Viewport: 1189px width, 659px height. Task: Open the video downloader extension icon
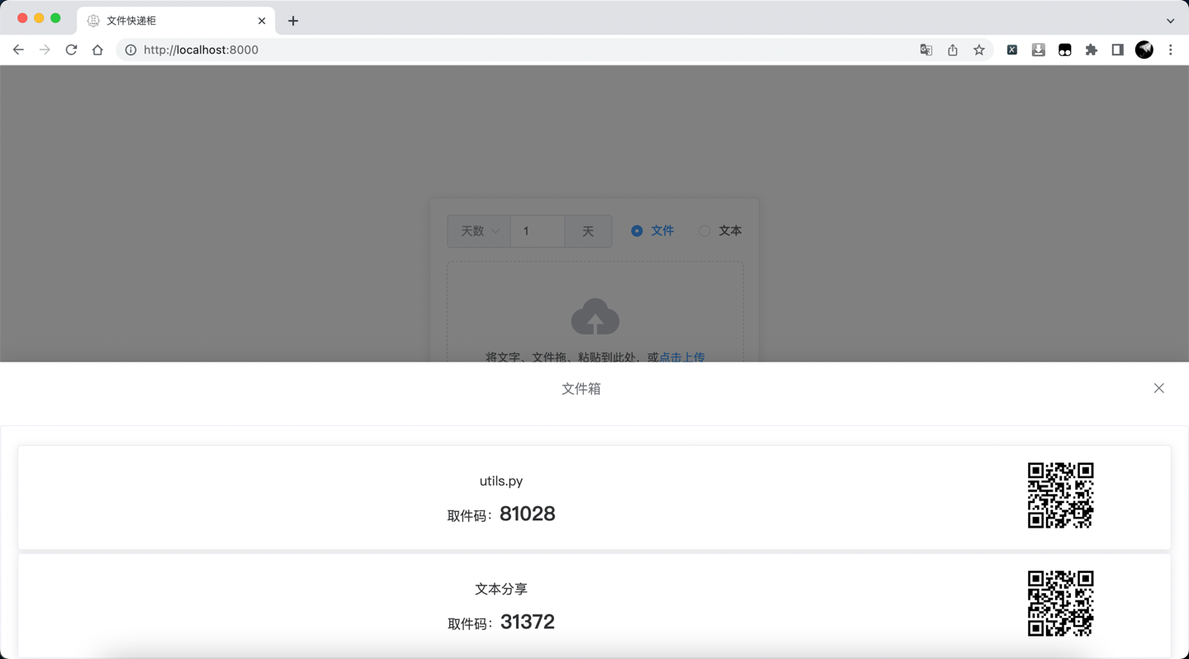[1038, 50]
